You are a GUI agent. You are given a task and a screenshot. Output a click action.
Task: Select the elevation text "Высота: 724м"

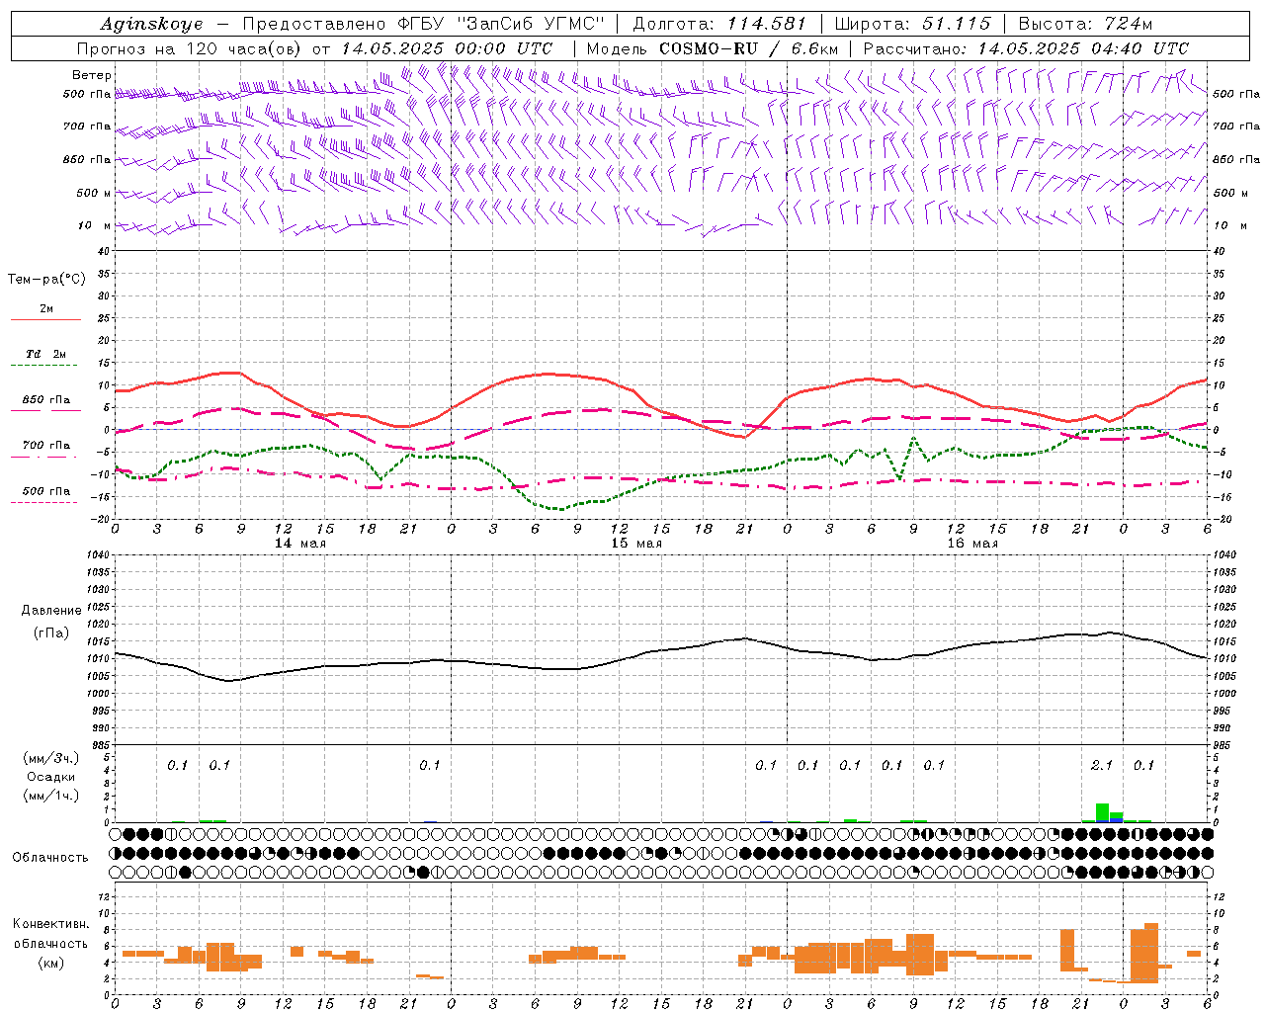tap(1084, 24)
